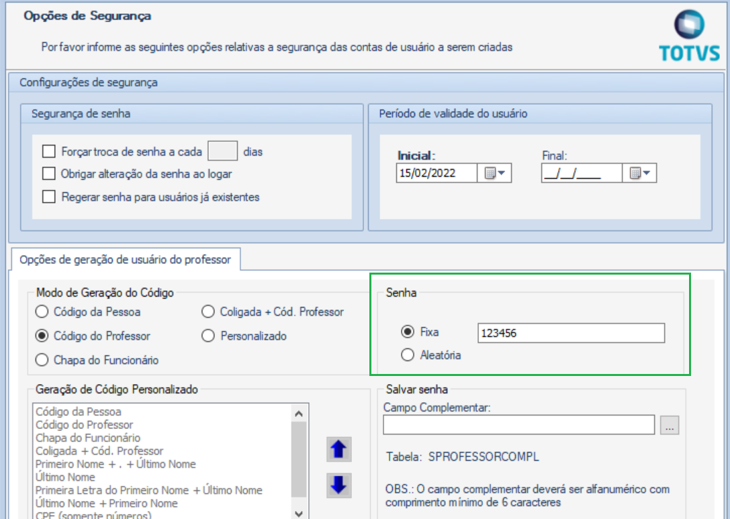Click the TOTVS logo
The height and width of the screenshot is (519, 730).
(x=690, y=37)
